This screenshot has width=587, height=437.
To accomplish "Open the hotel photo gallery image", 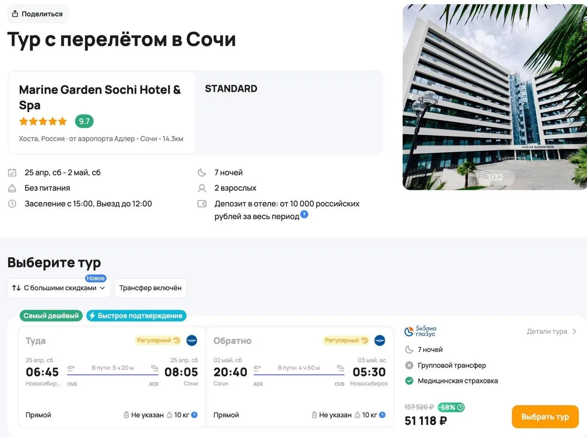I will click(x=494, y=97).
